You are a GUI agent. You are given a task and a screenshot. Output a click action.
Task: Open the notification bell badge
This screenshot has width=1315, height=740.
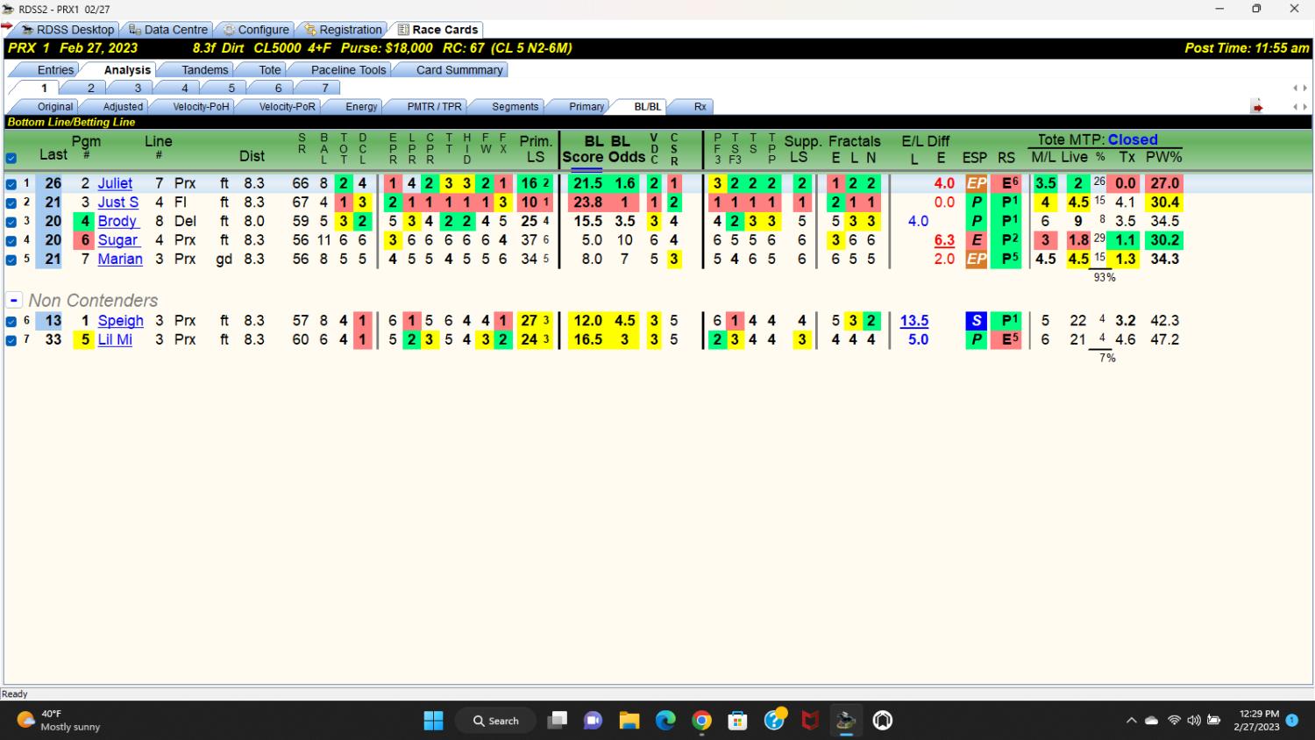1291,720
